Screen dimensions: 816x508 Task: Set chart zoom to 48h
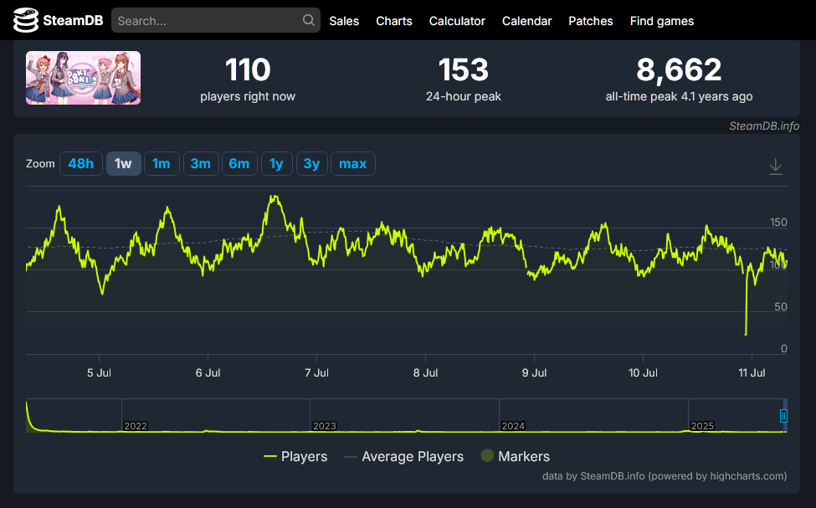81,163
